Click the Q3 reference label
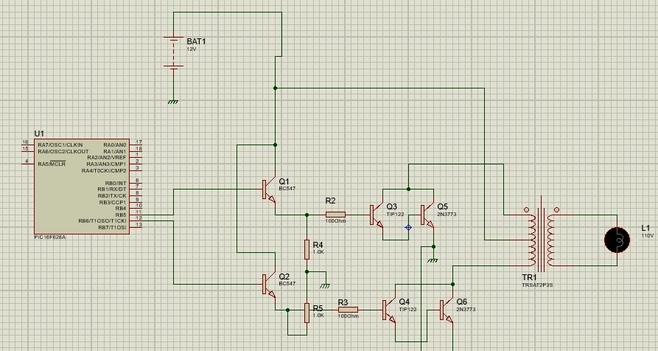The width and height of the screenshot is (658, 351). (391, 206)
